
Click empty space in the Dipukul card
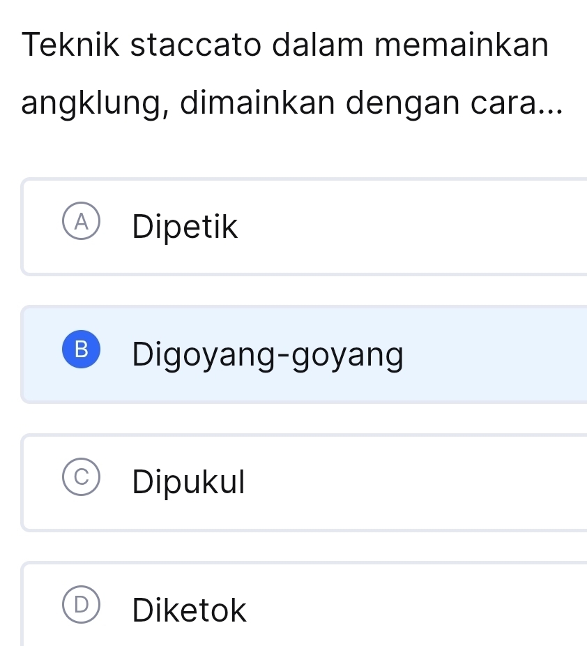click(418, 482)
